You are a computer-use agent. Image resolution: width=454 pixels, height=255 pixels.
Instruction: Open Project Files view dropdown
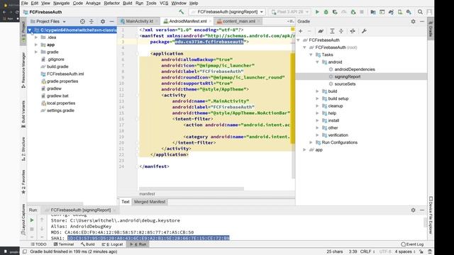click(x=48, y=21)
